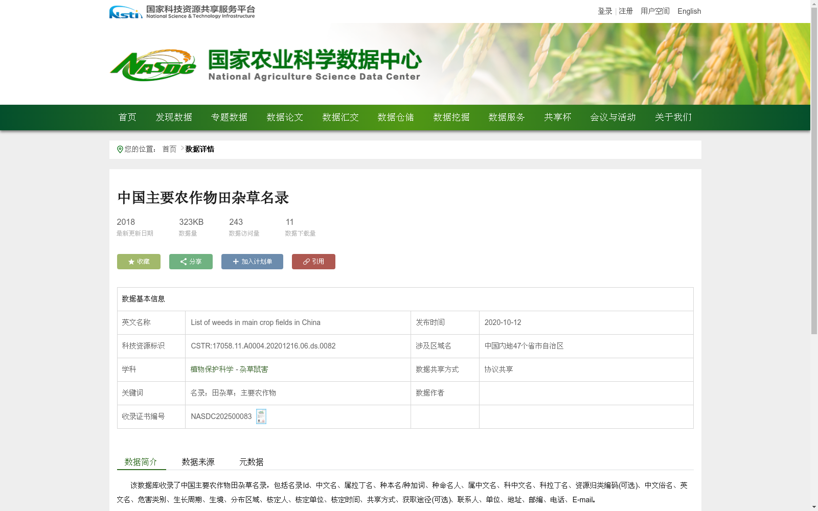Click the 注册 register link
This screenshot has width=818, height=511.
coord(626,11)
